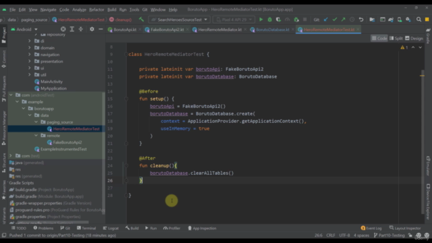
Task: Open the Tools menu
Action: tap(134, 9)
